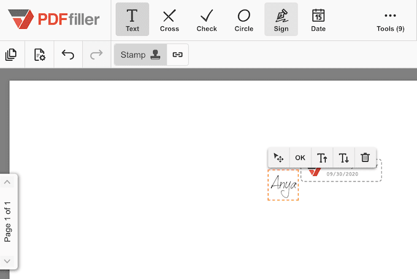Select the move handle in signature toolbar

pos(278,158)
